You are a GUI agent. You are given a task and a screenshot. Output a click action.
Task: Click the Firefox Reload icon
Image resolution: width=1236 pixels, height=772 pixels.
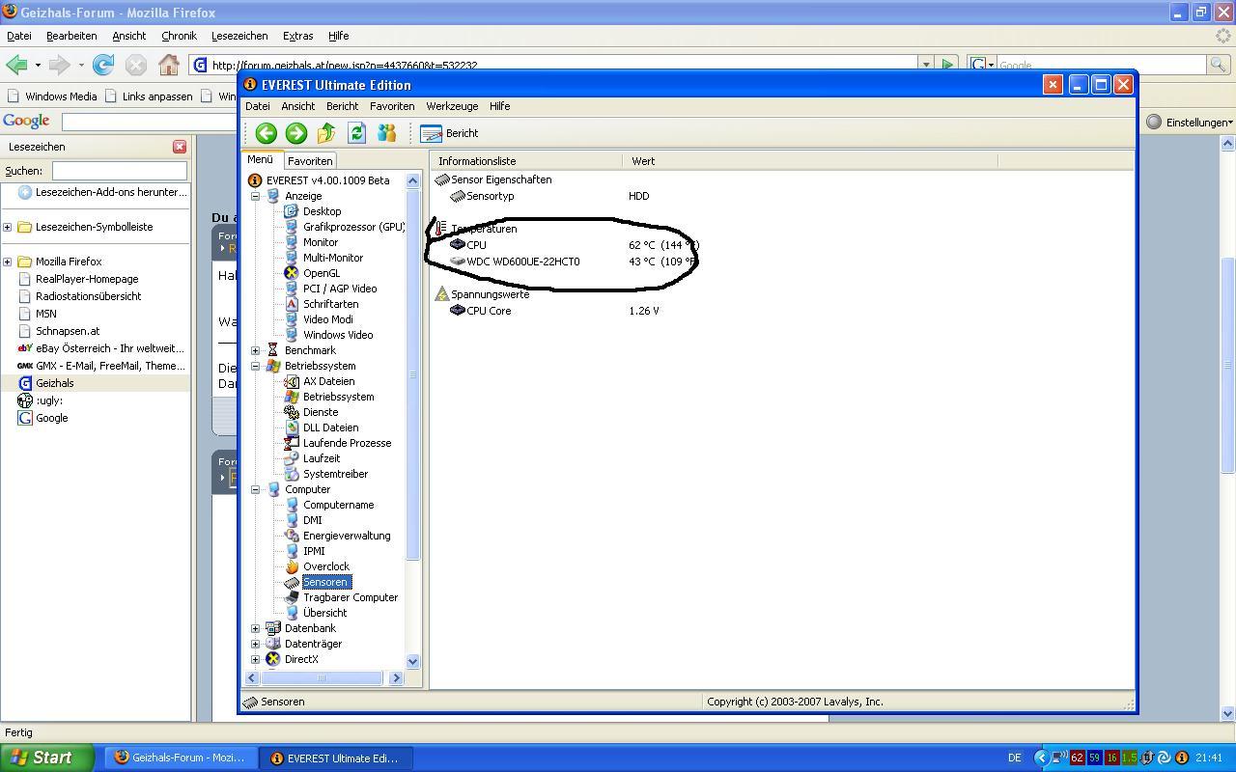(103, 65)
